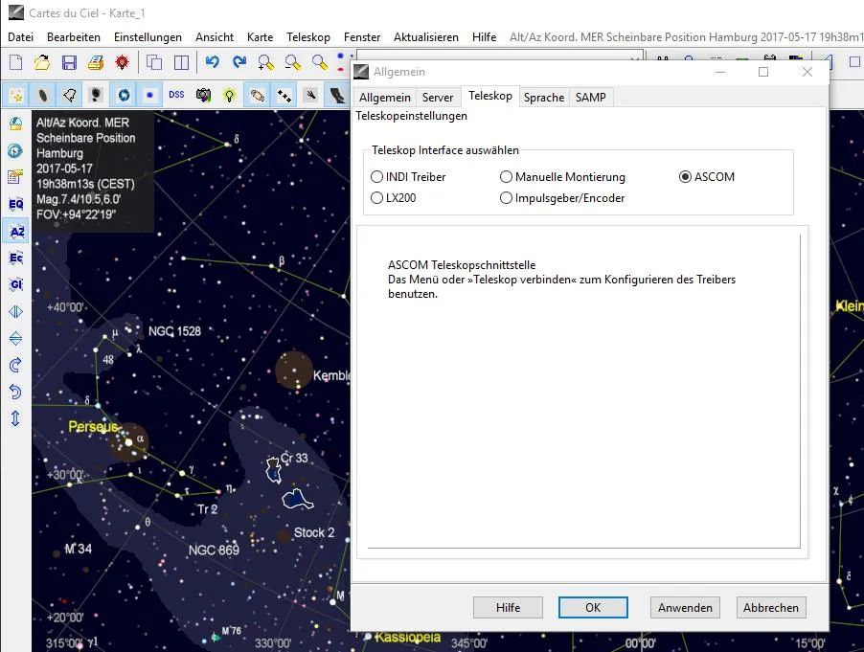864x652 pixels.
Task: Click the flip chart horizontally icon
Action: tap(15, 311)
